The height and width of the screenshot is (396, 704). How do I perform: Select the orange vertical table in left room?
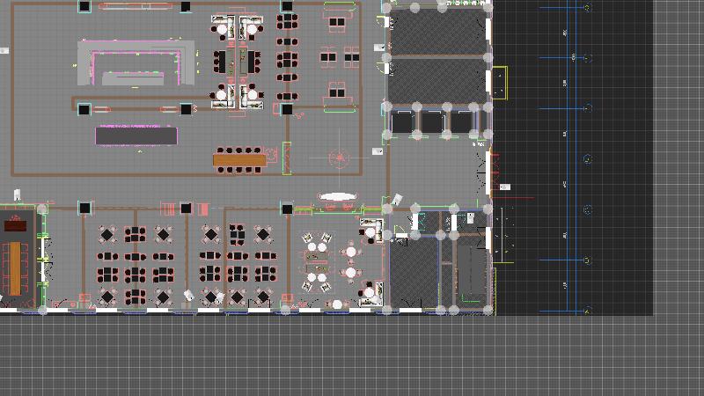click(x=14, y=268)
